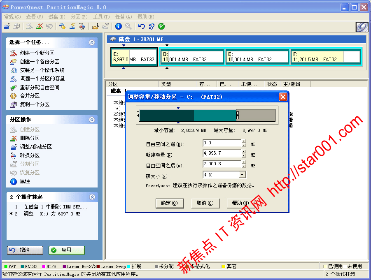Grab the left resize handle of partition bar
371x280 pixels.
pos(138,115)
